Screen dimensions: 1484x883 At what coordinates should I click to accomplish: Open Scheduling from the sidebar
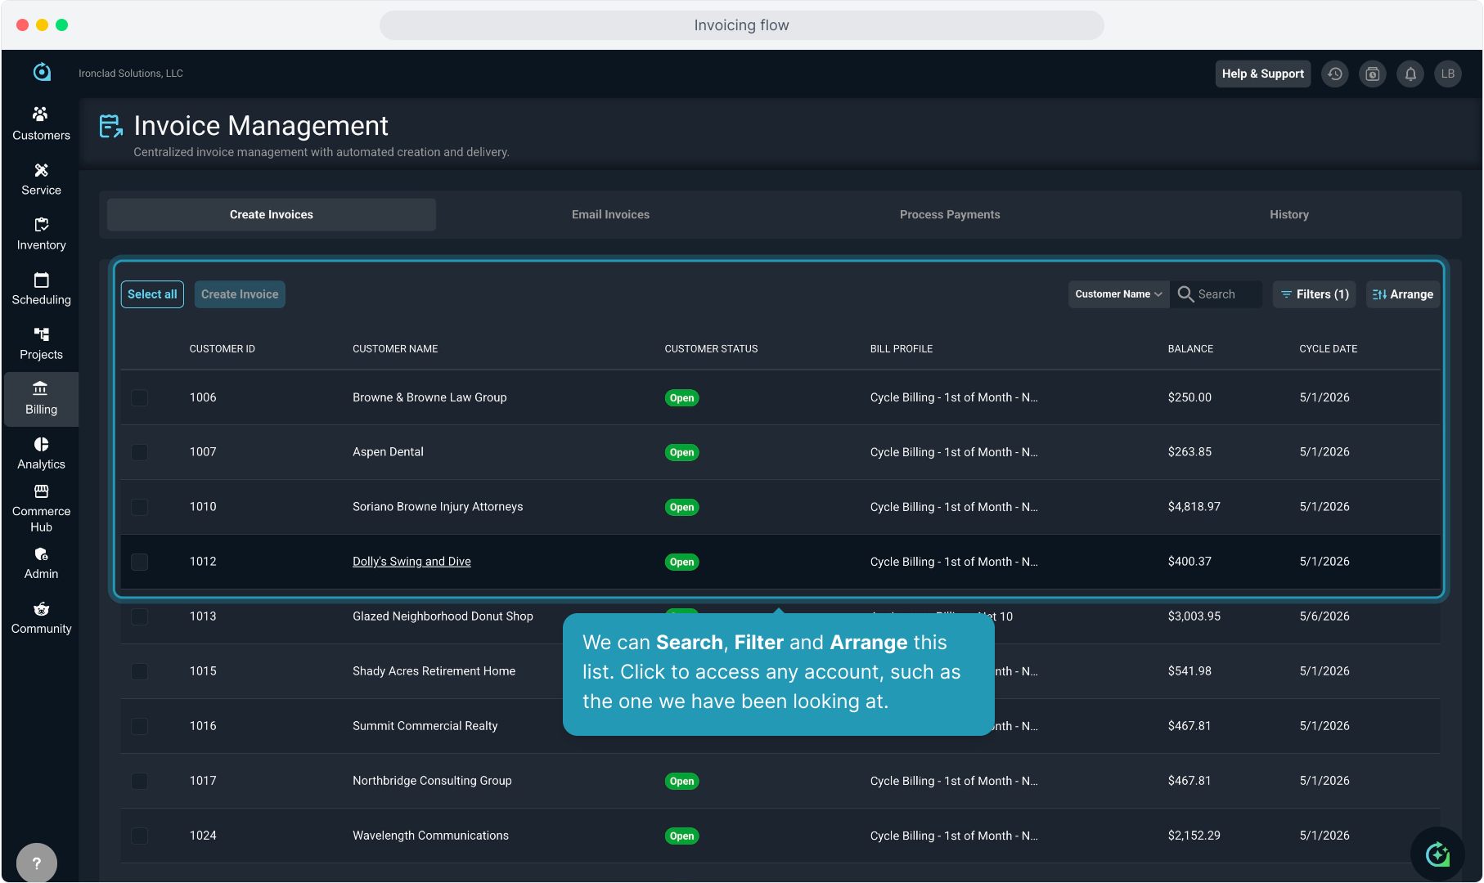(x=41, y=289)
